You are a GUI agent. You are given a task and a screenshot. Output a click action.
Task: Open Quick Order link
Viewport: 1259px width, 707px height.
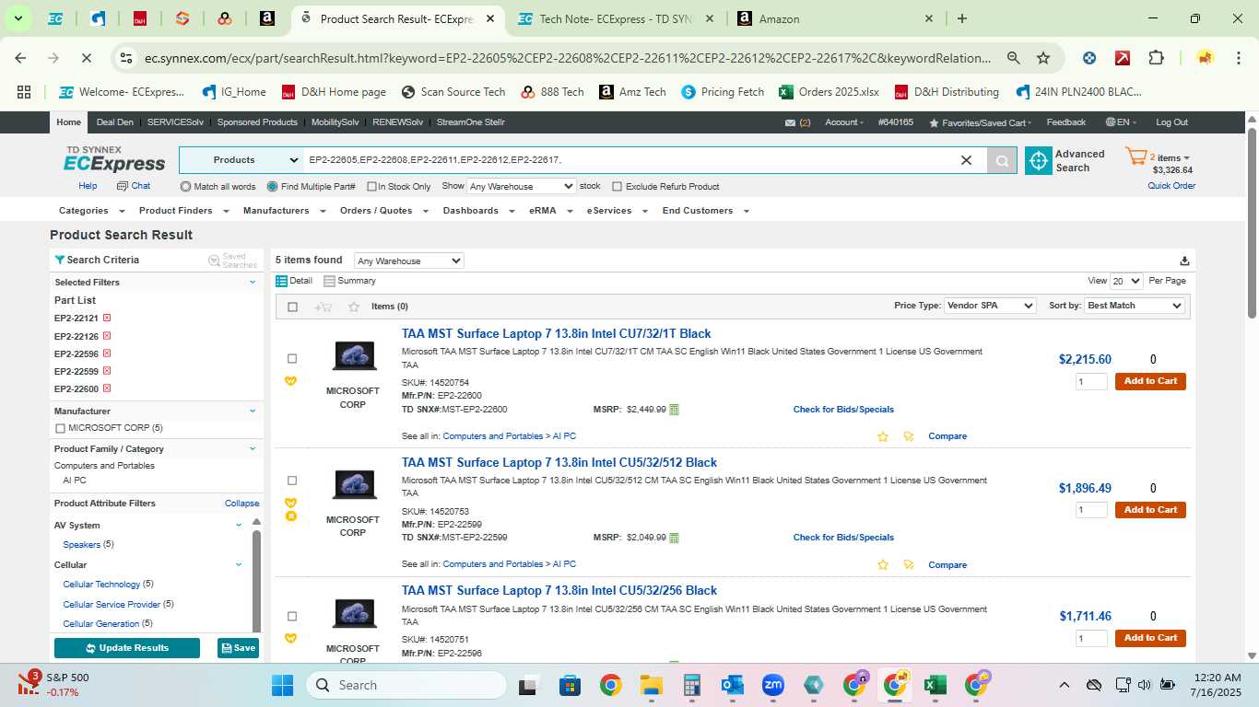(x=1171, y=186)
